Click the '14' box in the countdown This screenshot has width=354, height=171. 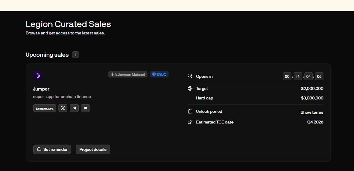(x=298, y=76)
